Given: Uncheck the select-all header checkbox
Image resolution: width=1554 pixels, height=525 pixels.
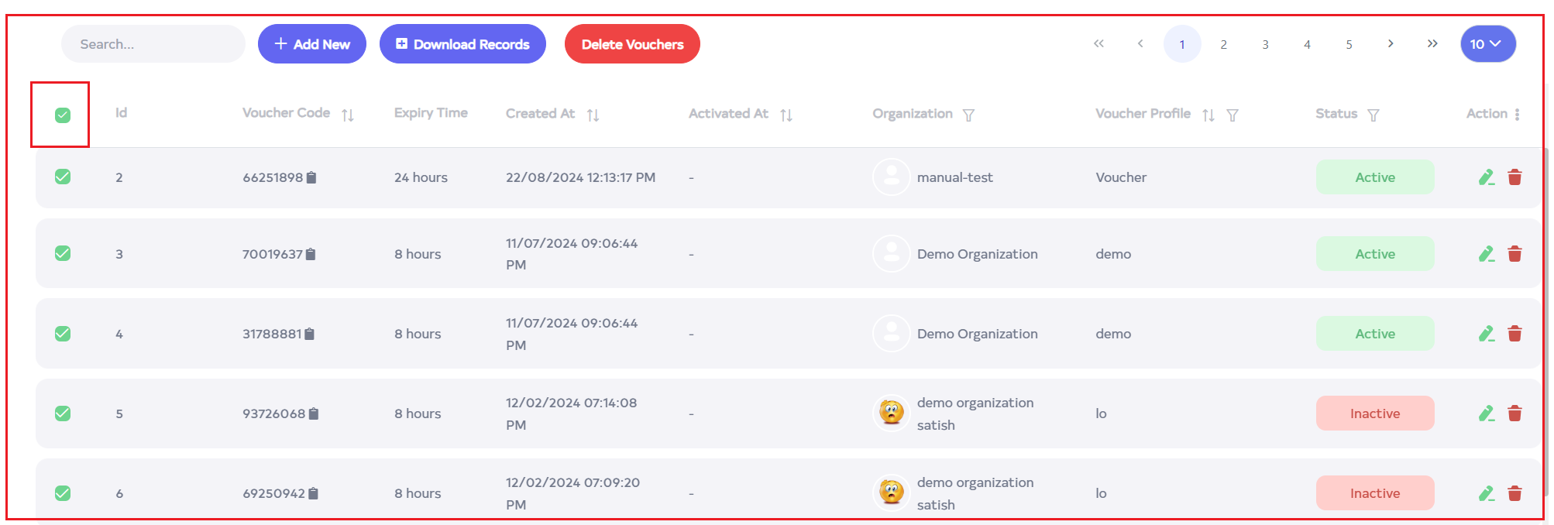Looking at the screenshot, I should pos(63,115).
